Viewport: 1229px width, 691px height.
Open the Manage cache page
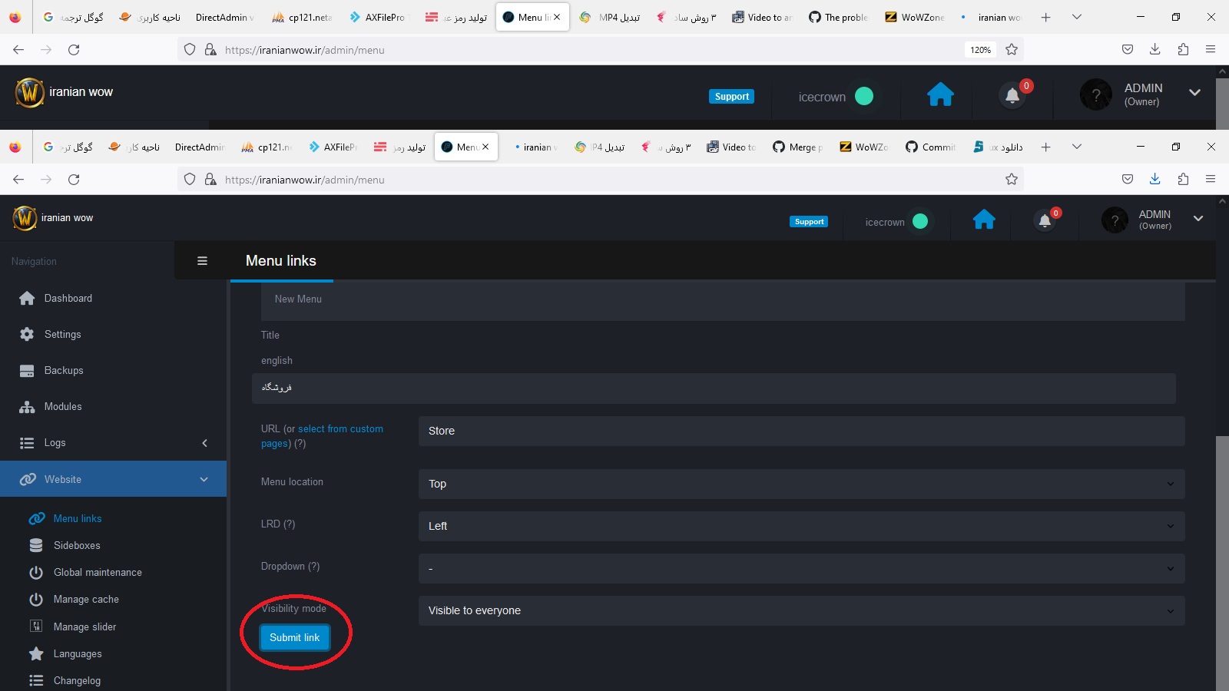coord(85,599)
